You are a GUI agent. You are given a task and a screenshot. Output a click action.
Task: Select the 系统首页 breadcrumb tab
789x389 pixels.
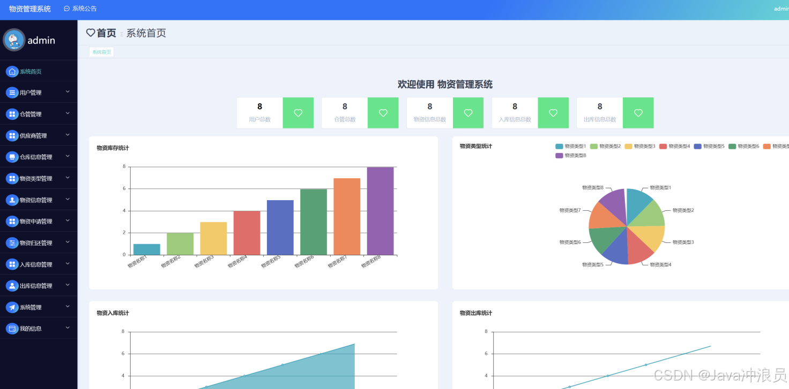101,52
